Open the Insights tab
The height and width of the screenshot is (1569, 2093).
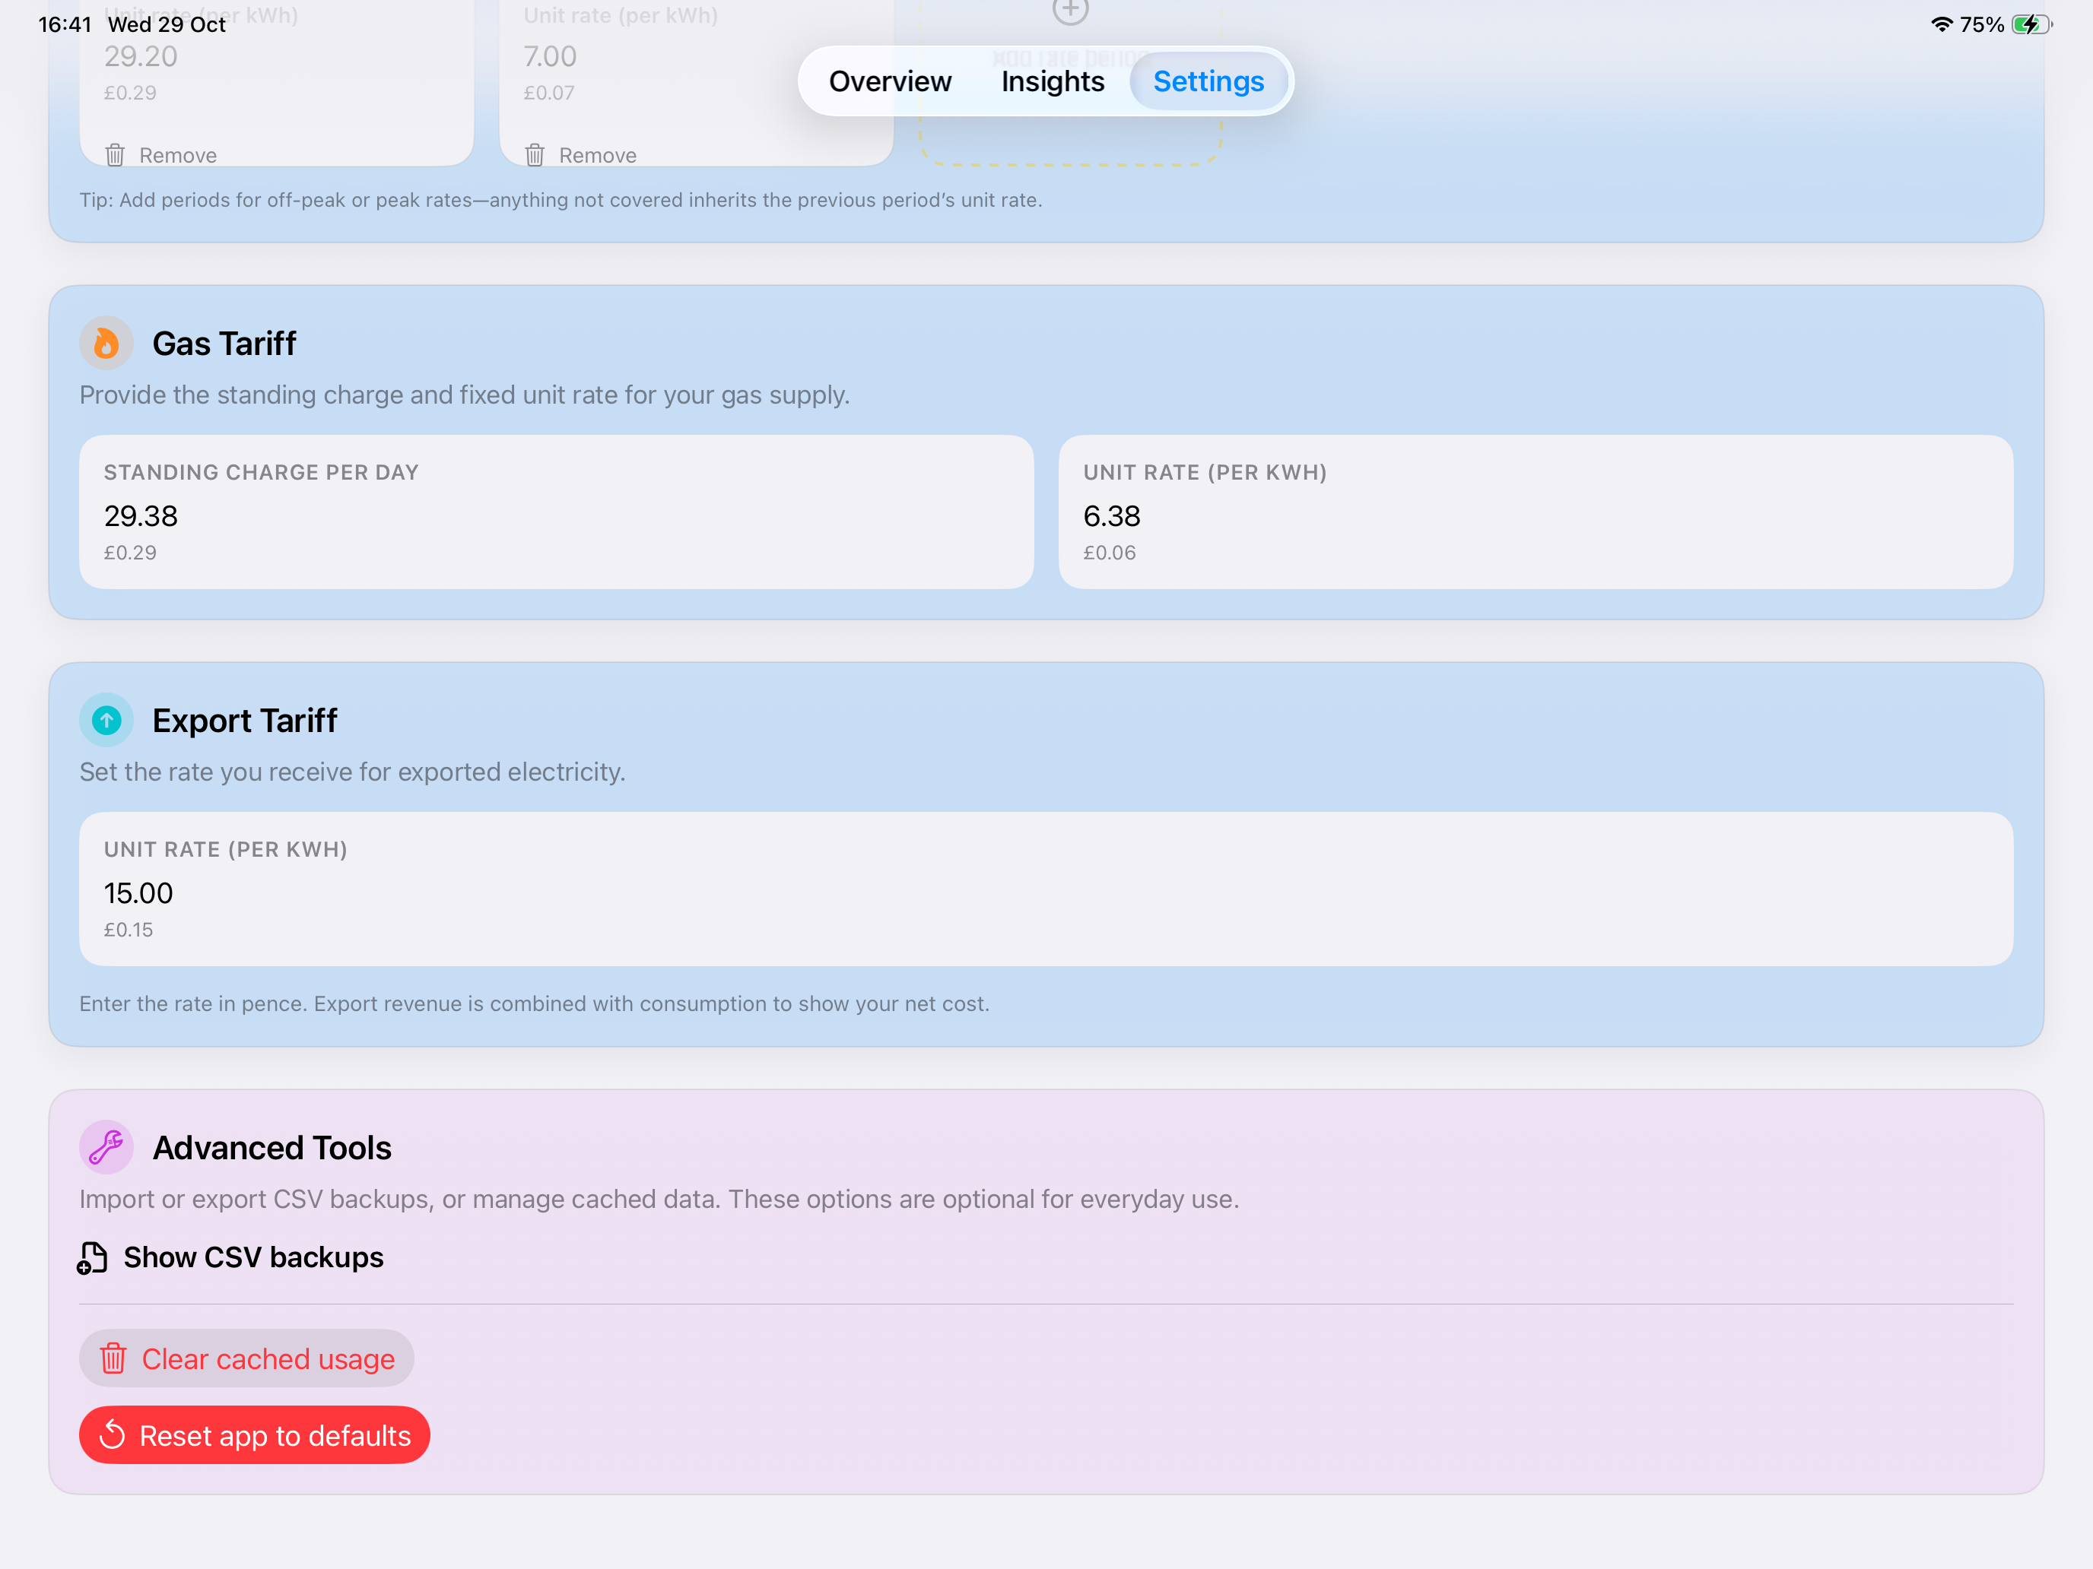[1052, 81]
